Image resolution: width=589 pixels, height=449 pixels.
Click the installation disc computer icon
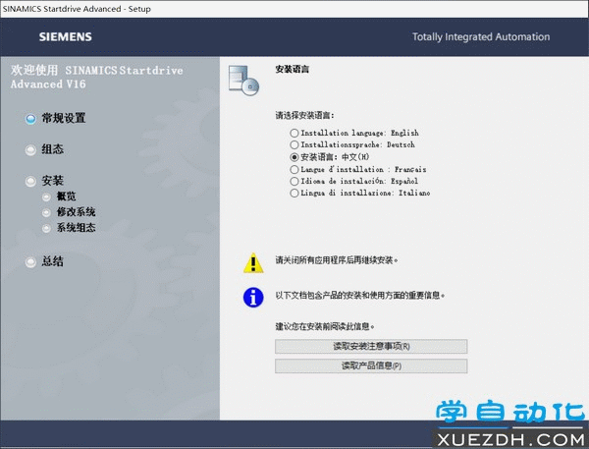click(243, 81)
